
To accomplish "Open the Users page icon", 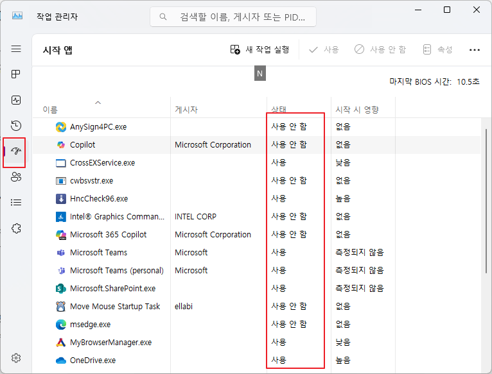I will [x=16, y=177].
